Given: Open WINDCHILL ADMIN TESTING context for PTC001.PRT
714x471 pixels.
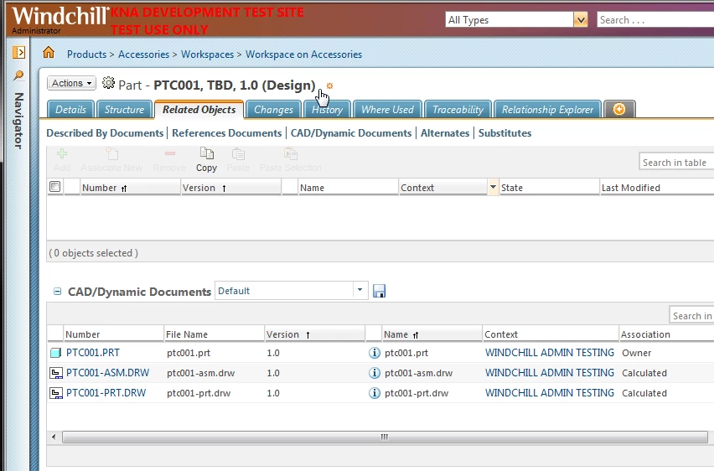Looking at the screenshot, I should [550, 353].
